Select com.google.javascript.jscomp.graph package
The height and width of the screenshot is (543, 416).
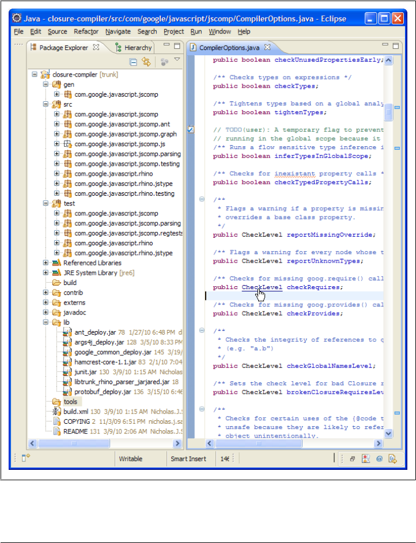pos(126,134)
